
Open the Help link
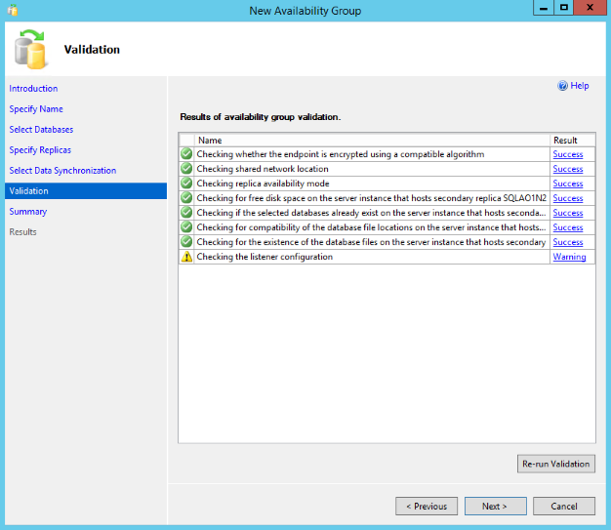point(580,86)
